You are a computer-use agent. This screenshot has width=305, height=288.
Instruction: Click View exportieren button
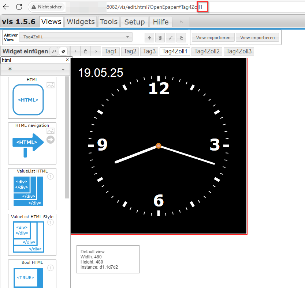[213, 38]
